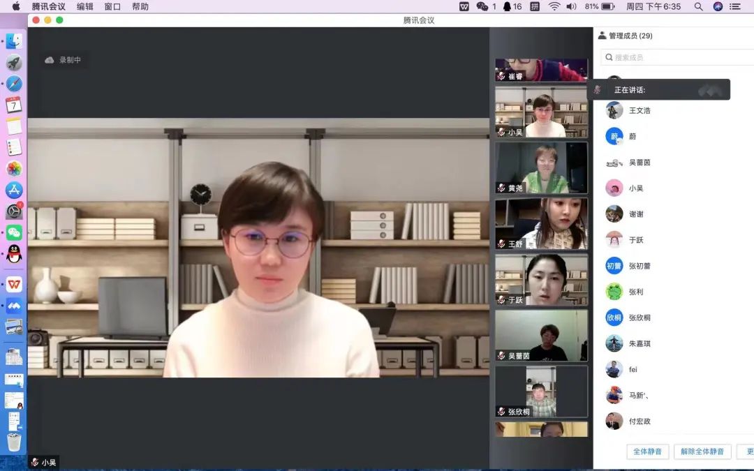Open WPS Office from the dock
Viewport: 754px width, 471px height.
tap(14, 284)
